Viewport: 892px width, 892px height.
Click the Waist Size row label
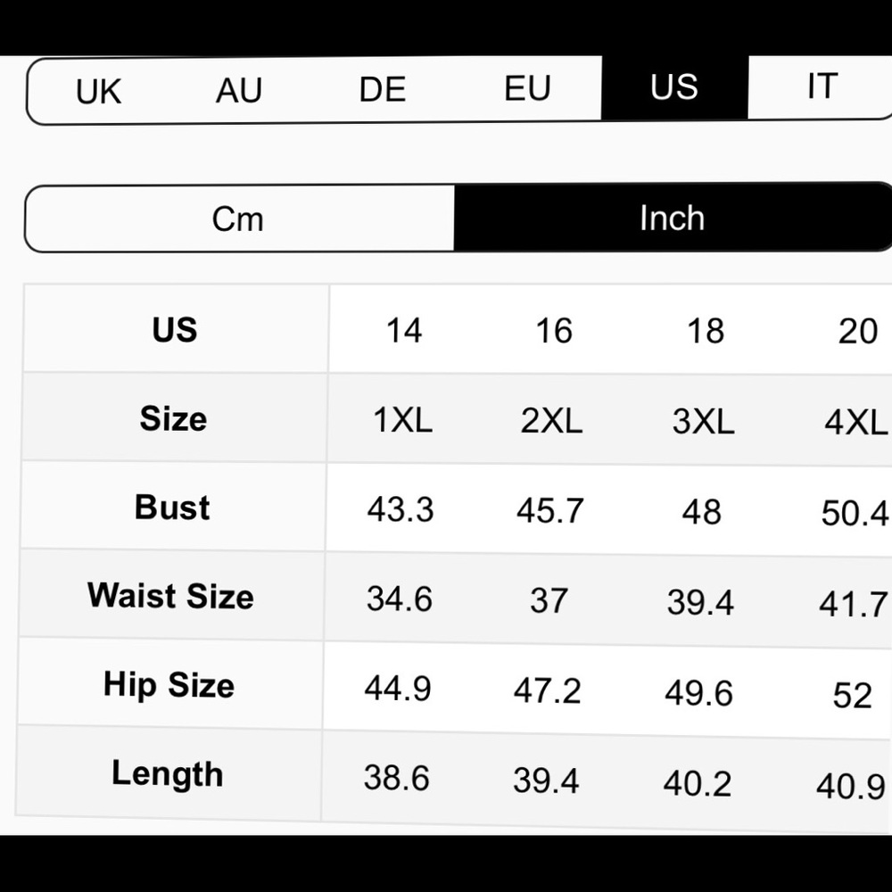pyautogui.click(x=170, y=596)
